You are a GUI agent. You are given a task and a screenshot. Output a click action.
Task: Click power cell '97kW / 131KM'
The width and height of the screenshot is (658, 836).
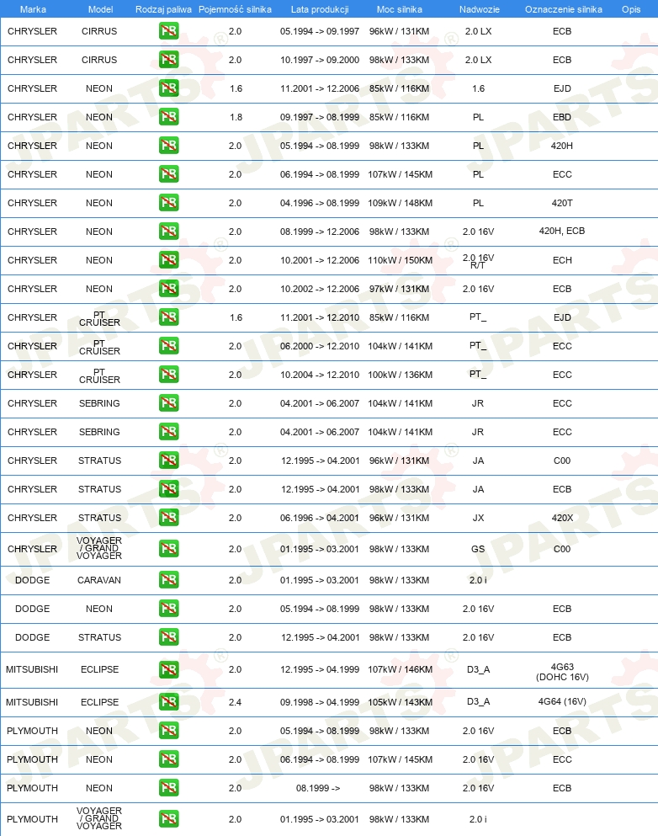400,289
